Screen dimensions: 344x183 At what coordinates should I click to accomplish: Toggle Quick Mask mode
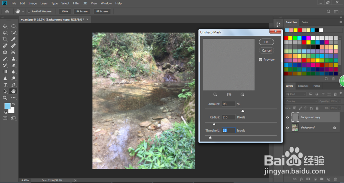5,118
